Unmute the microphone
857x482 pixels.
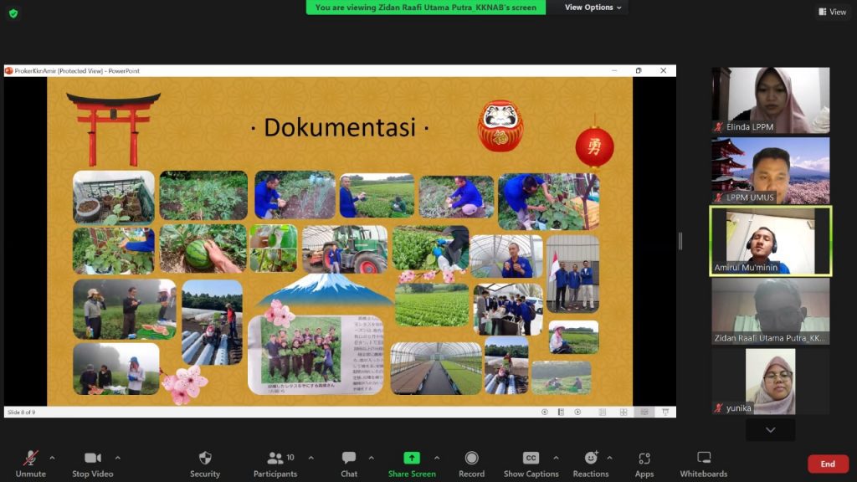pyautogui.click(x=30, y=463)
